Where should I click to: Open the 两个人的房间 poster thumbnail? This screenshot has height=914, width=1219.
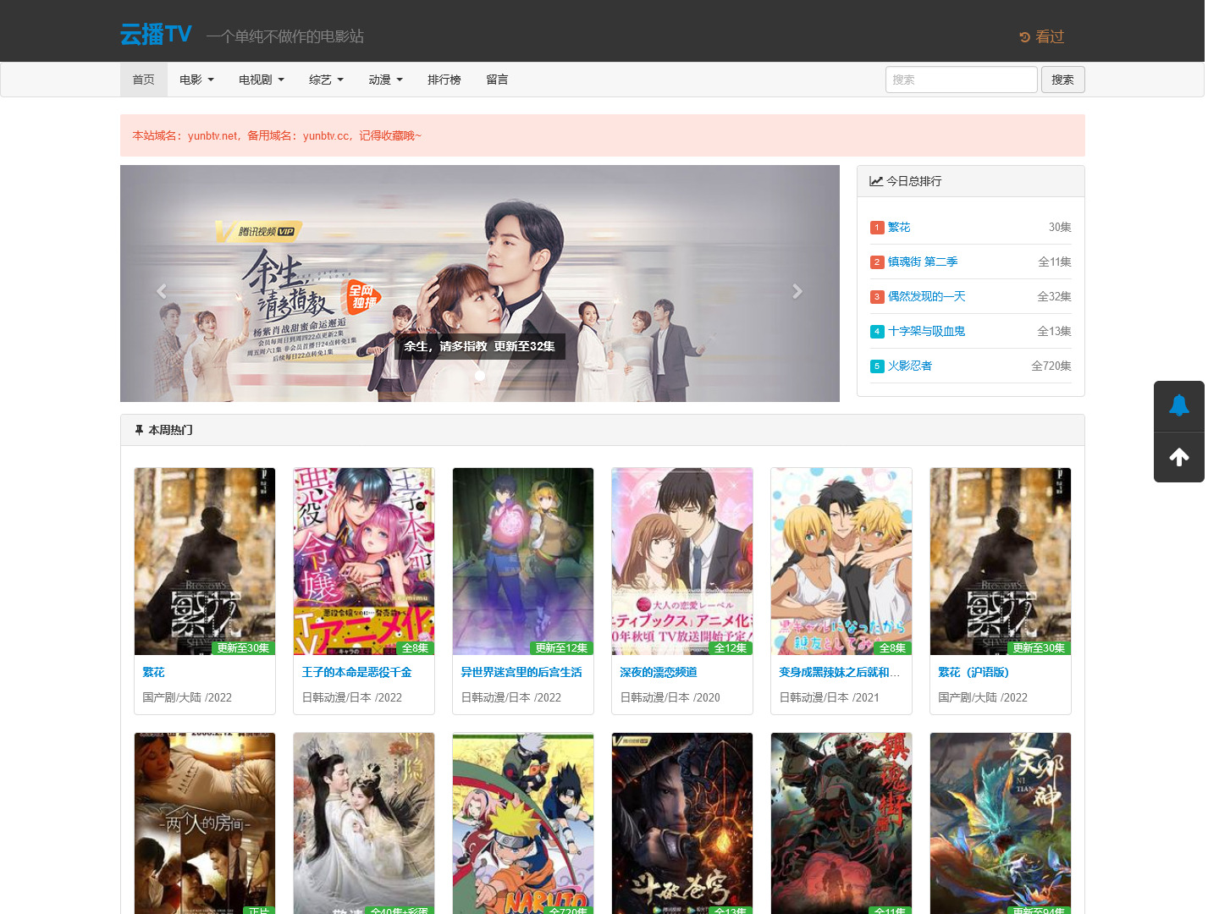(205, 823)
